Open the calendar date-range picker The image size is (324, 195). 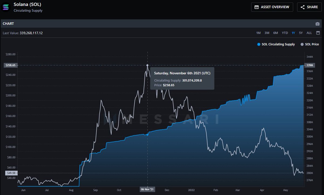(318, 33)
